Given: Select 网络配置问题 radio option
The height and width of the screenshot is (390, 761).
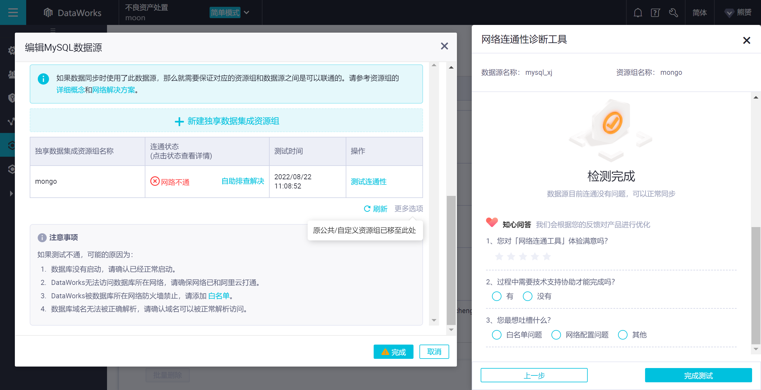Looking at the screenshot, I should tap(556, 334).
